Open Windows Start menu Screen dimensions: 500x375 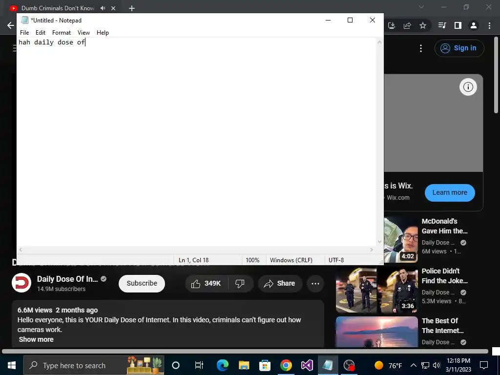click(12, 365)
